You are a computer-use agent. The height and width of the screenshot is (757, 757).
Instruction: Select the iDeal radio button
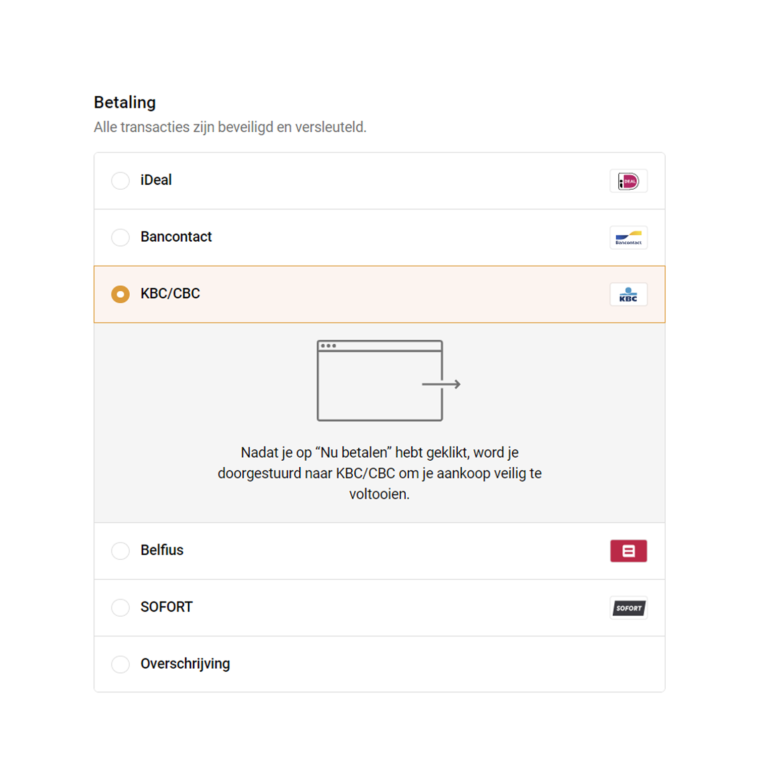pos(121,181)
